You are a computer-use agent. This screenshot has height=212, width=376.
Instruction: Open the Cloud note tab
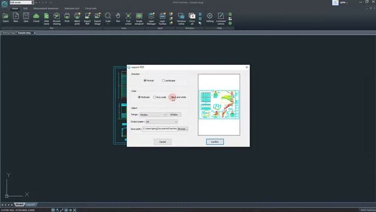pyautogui.click(x=90, y=8)
